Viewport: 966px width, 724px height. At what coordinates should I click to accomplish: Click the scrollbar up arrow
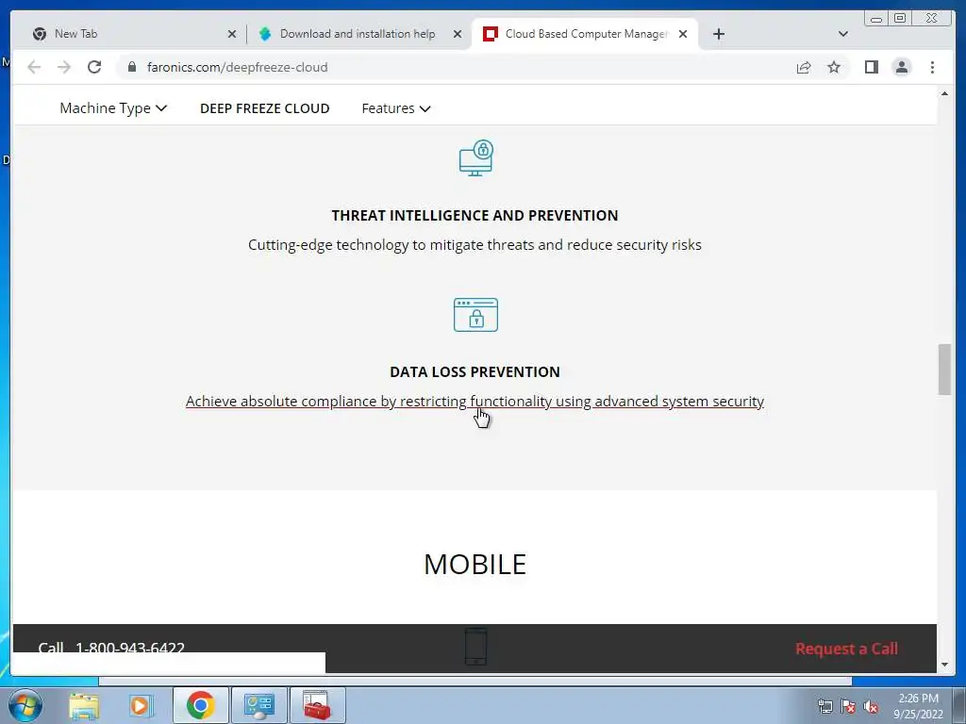pos(944,93)
